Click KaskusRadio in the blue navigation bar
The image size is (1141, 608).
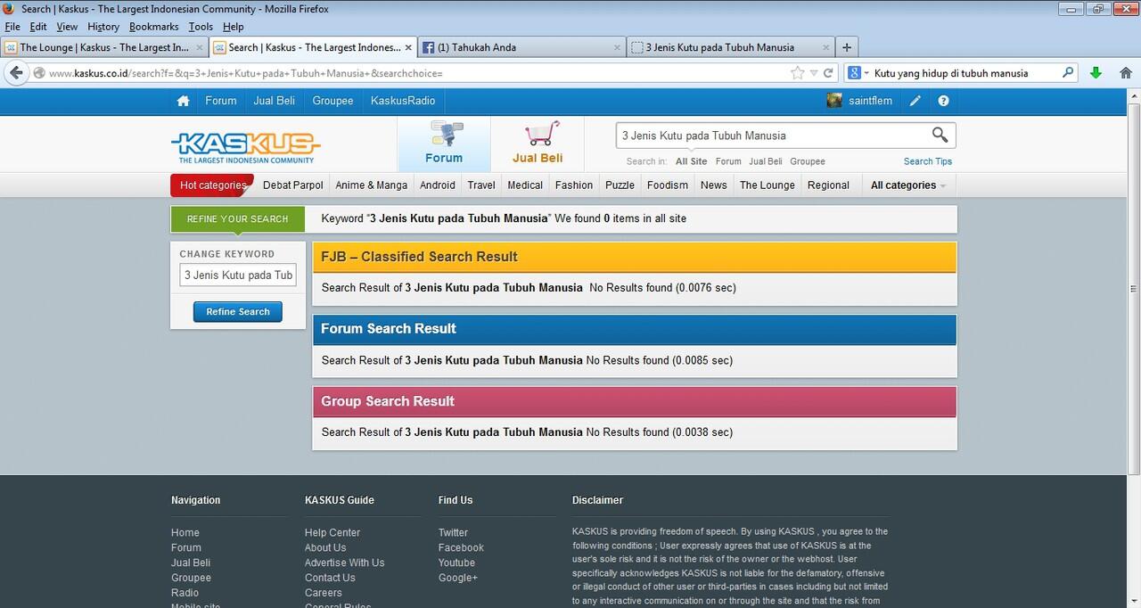pos(403,101)
